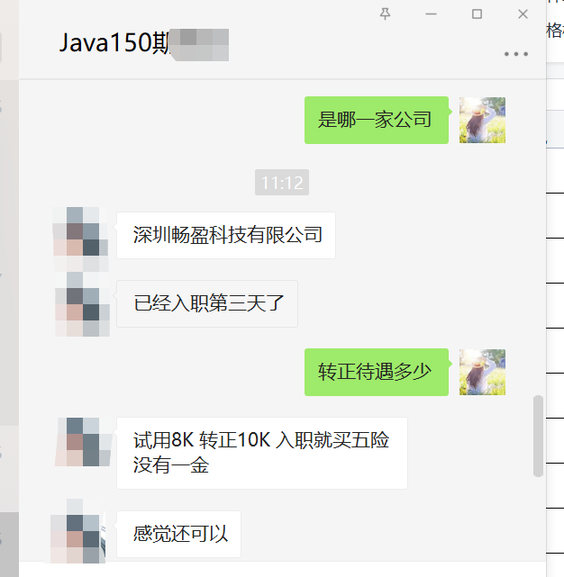This screenshot has height=577, width=564.
Task: Open avatar next to 已经入职第三天了 message
Action: (x=82, y=304)
